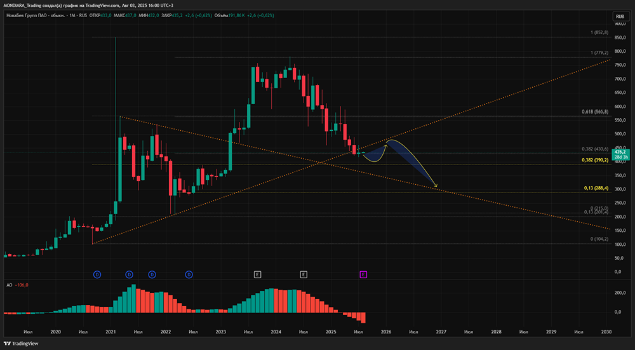Click the 350,0 tick on the price axis
This screenshot has width=635, height=350.
coord(620,175)
